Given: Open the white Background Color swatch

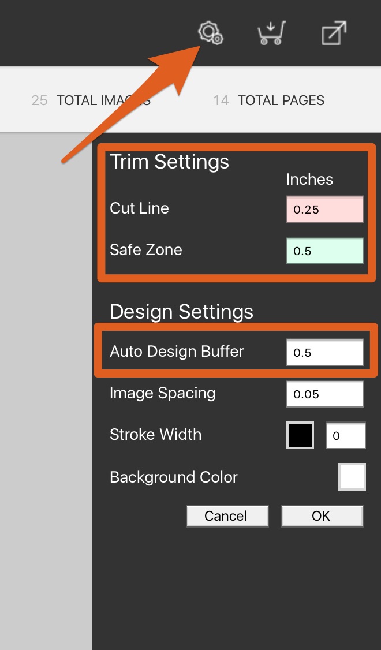Looking at the screenshot, I should point(352,477).
